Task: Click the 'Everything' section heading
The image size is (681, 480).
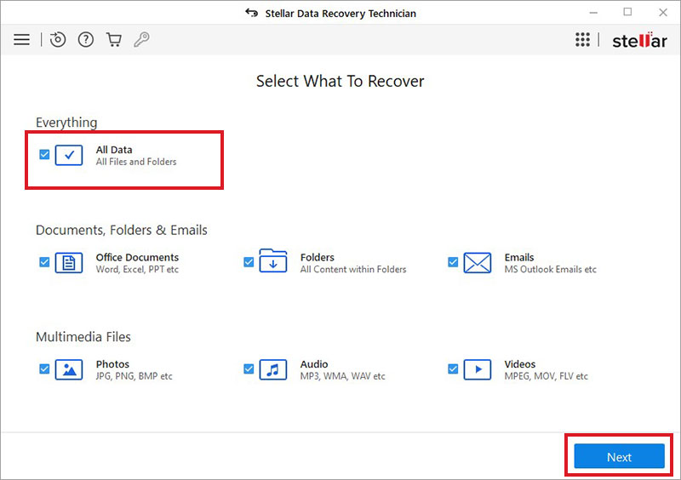Action: tap(66, 123)
